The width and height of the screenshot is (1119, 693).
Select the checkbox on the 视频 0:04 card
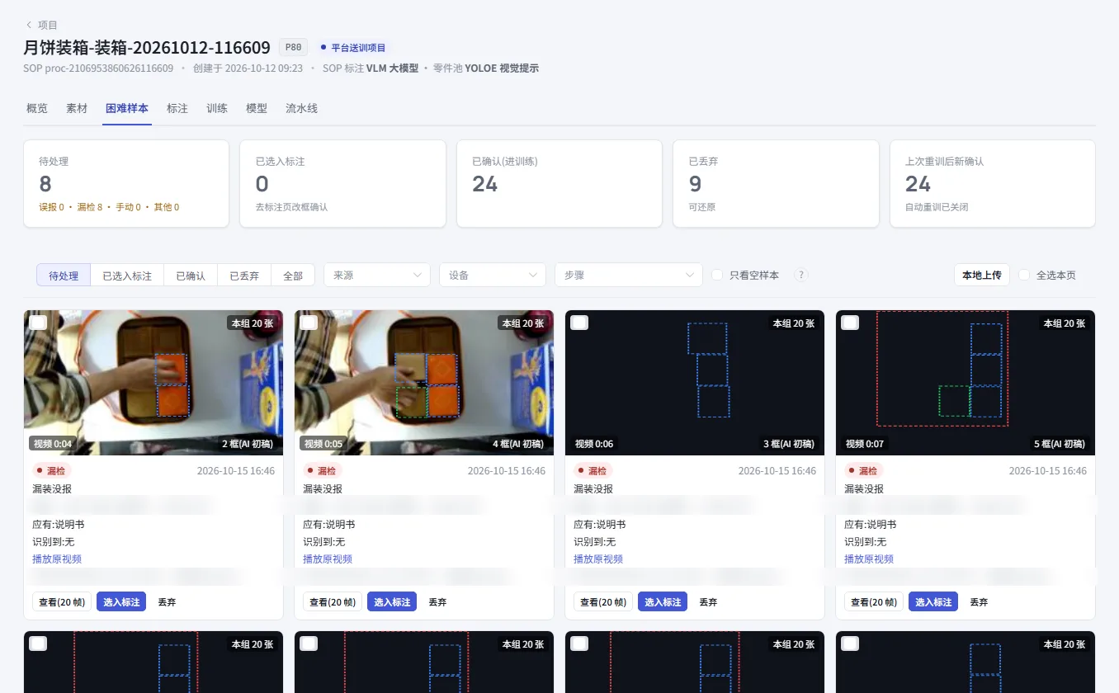point(38,322)
